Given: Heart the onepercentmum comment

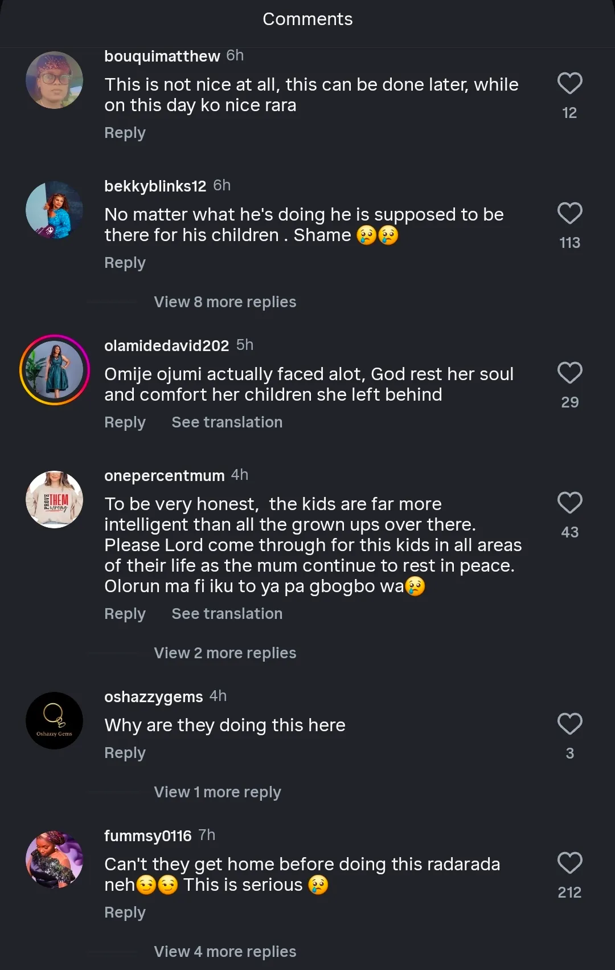Looking at the screenshot, I should [569, 503].
